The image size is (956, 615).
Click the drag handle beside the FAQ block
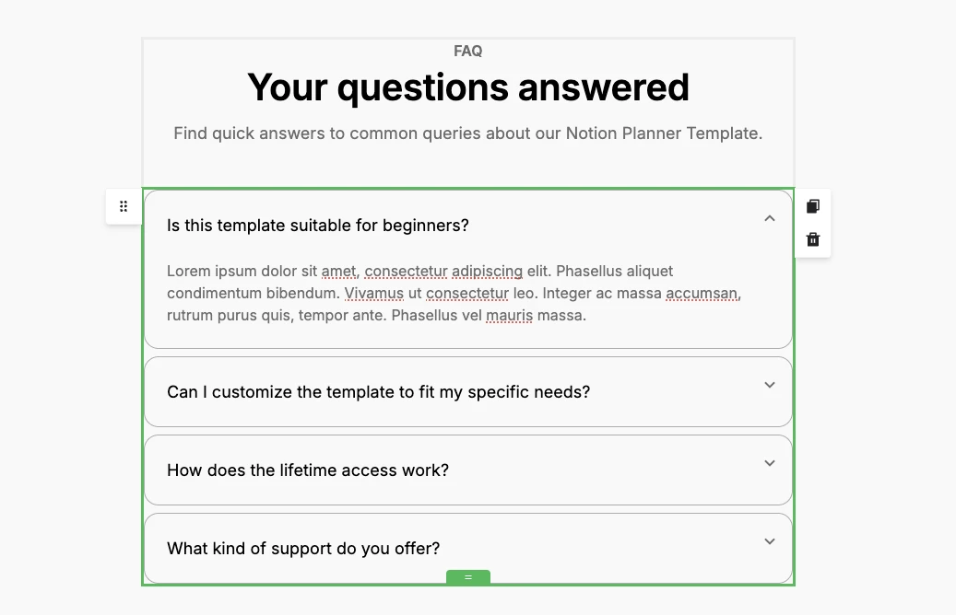(123, 206)
